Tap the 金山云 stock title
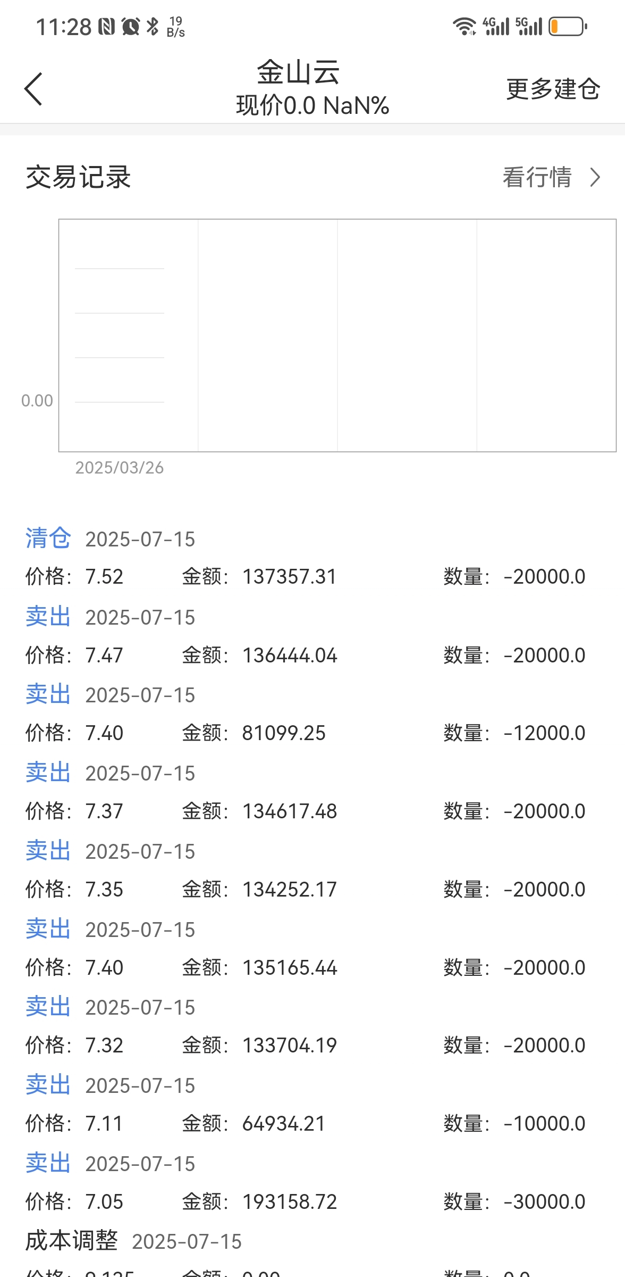Viewport: 625px width, 1277px height. 298,72
